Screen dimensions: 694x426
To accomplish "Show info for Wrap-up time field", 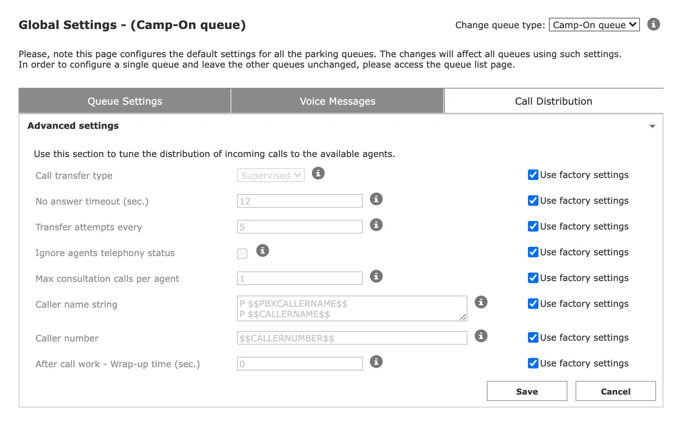I will point(376,362).
